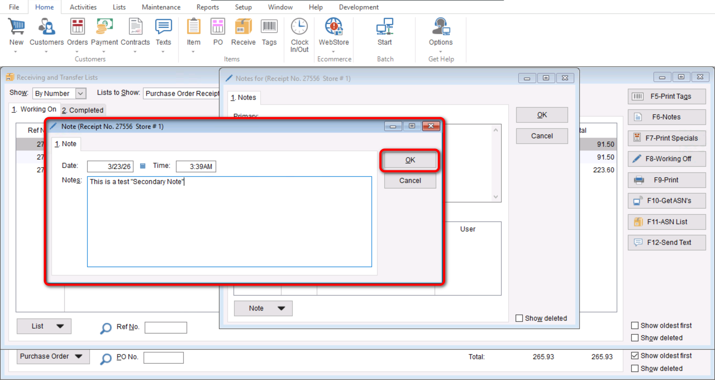Switch to the Completed tab

pos(83,110)
